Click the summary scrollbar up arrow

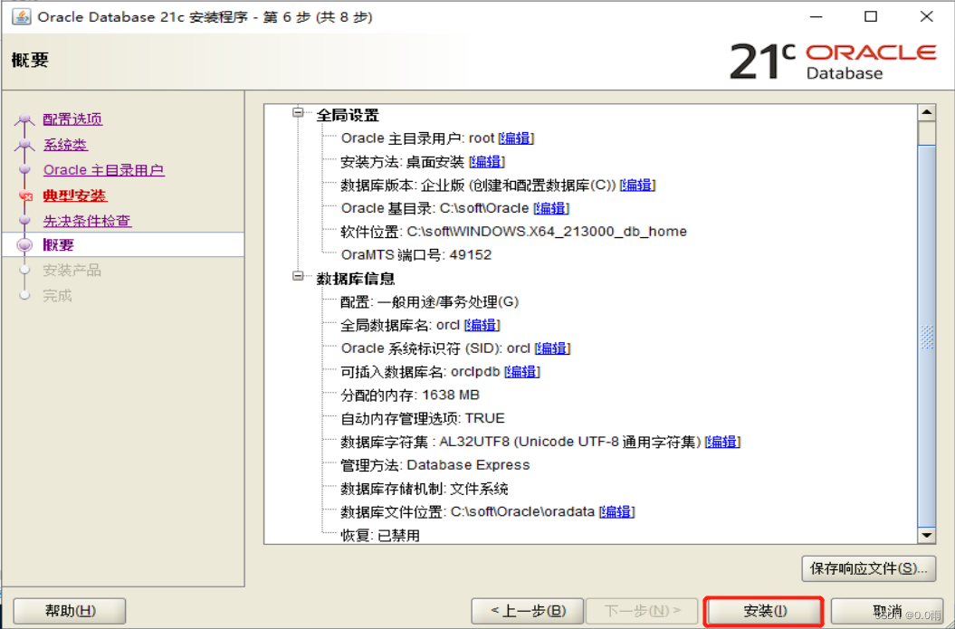click(x=926, y=112)
